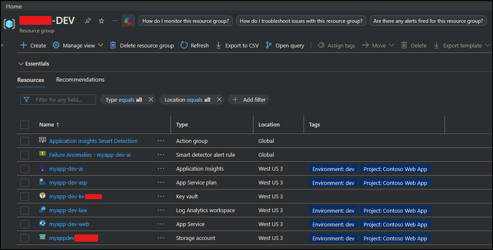This screenshot has width=493, height=250.
Task: Open more options ellipsis for myapp-dev-web
Action: 161,224
